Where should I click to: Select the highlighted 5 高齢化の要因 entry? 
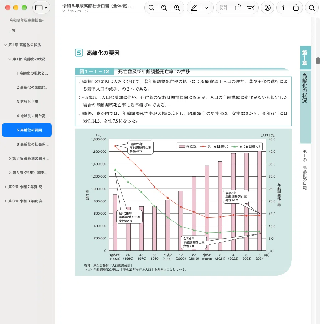(x=27, y=130)
